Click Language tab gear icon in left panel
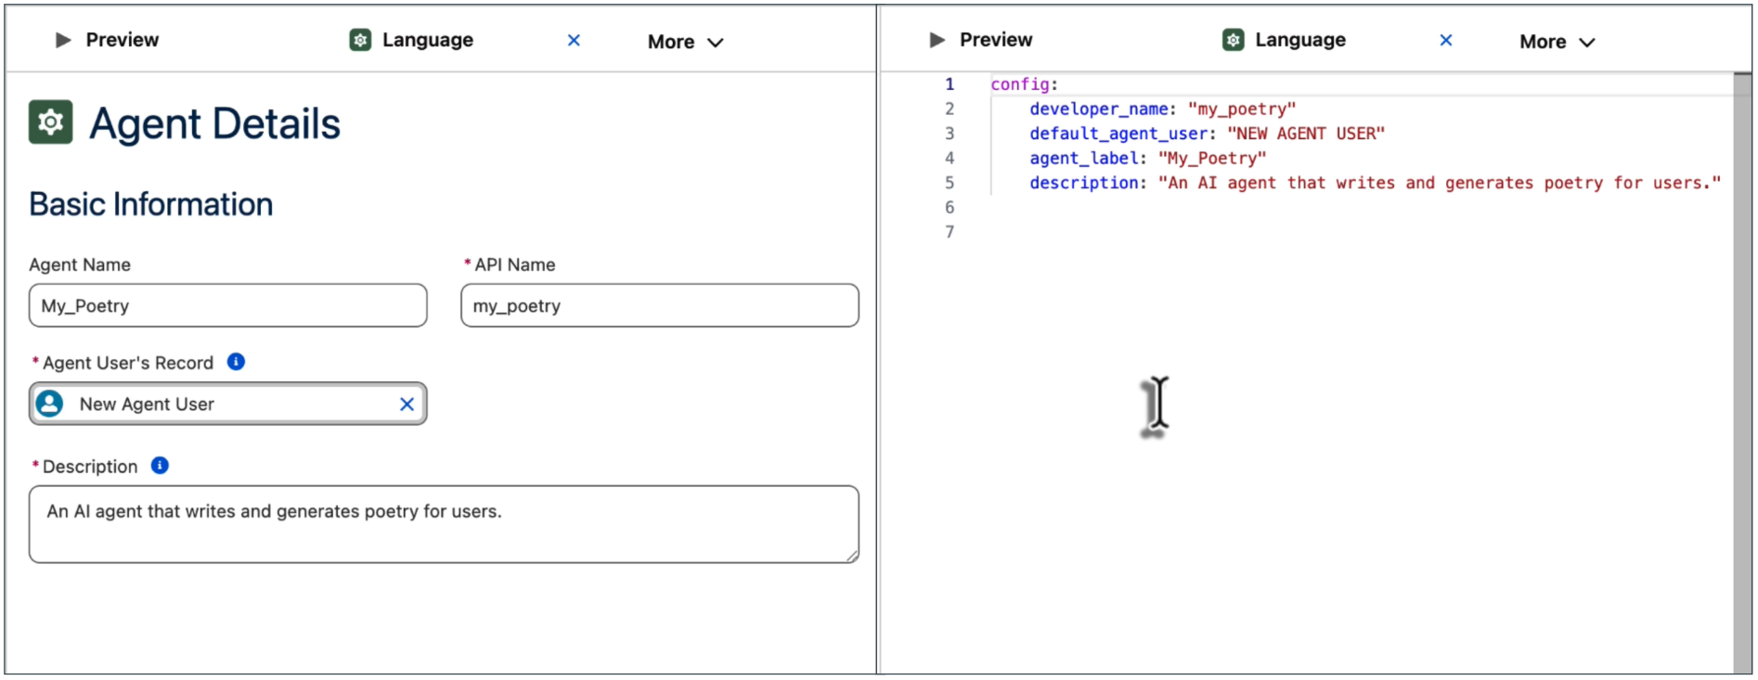Viewport: 1758px width, 680px height. point(360,40)
